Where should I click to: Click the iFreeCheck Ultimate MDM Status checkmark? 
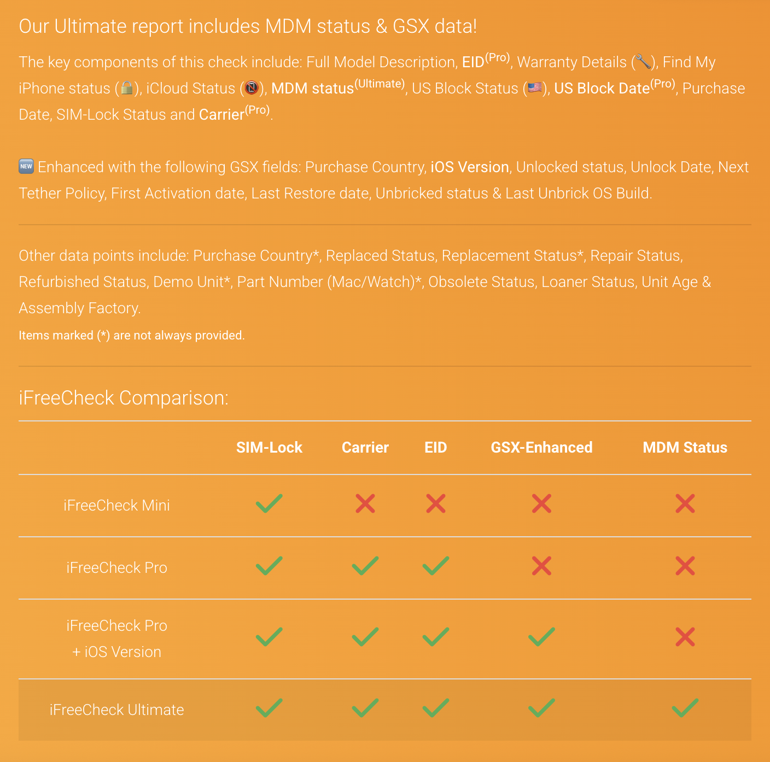[x=685, y=708]
